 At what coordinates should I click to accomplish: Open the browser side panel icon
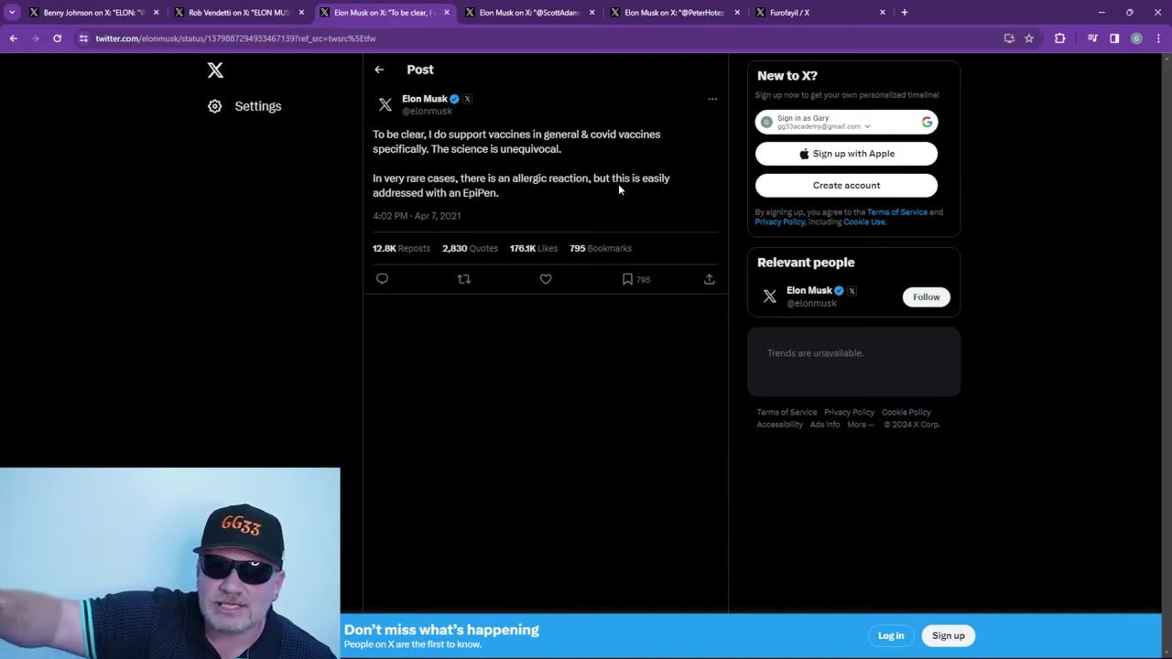tap(1114, 38)
